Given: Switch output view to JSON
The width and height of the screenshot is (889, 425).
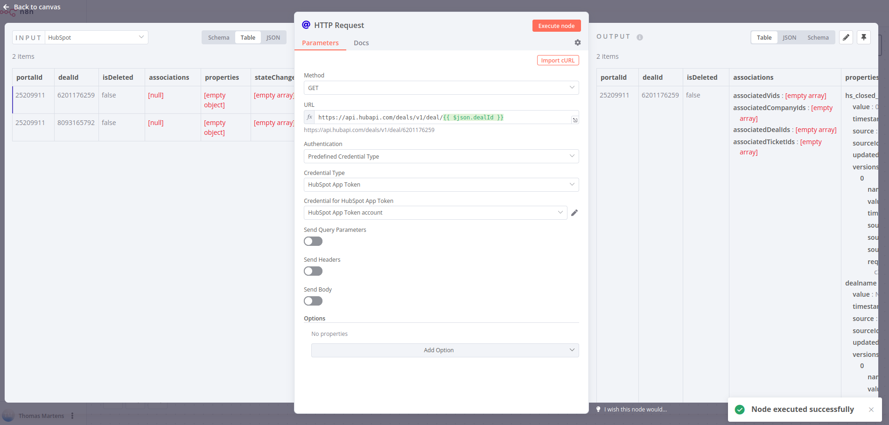Looking at the screenshot, I should pos(789,38).
